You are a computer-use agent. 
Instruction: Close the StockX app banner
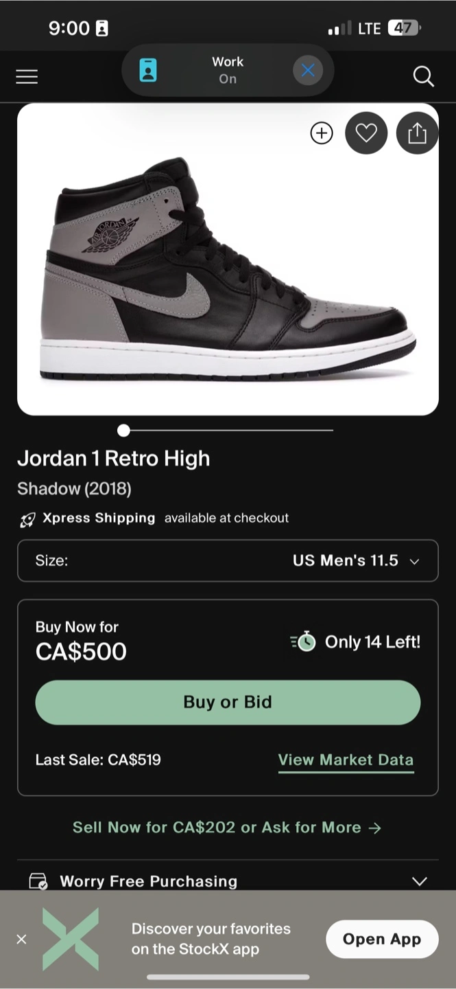click(x=21, y=939)
